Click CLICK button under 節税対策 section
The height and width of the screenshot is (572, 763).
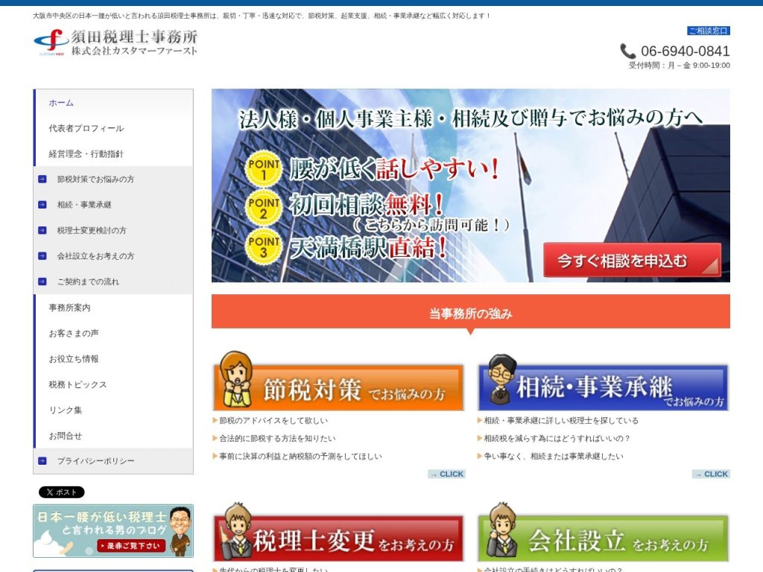tap(447, 474)
